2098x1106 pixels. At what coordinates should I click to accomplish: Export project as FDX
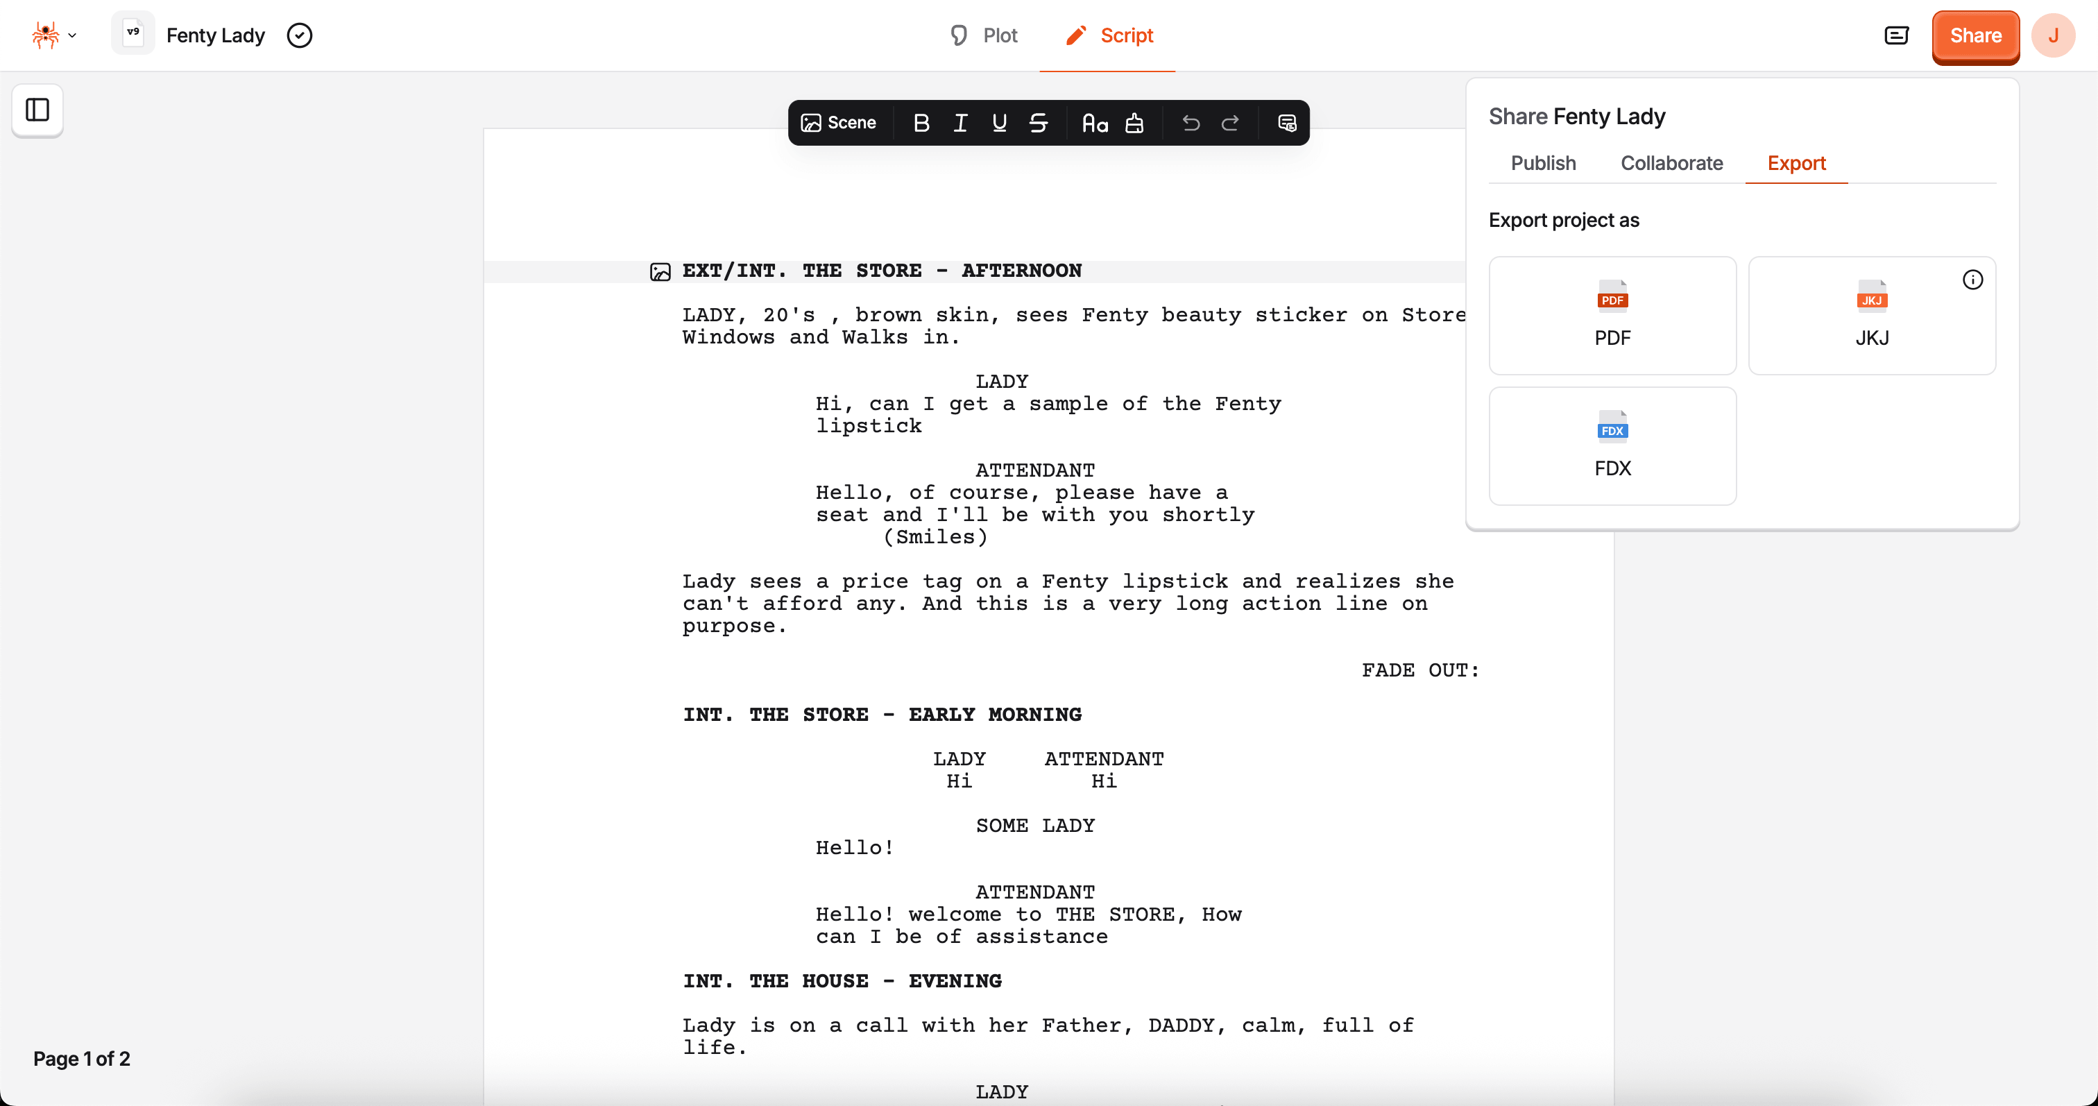click(x=1612, y=445)
